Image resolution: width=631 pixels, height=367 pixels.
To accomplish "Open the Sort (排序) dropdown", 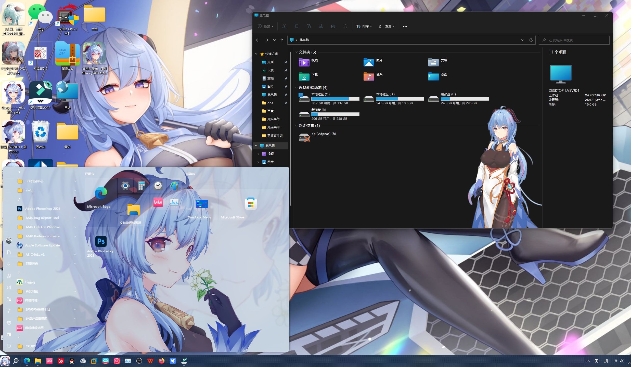I will coord(364,26).
